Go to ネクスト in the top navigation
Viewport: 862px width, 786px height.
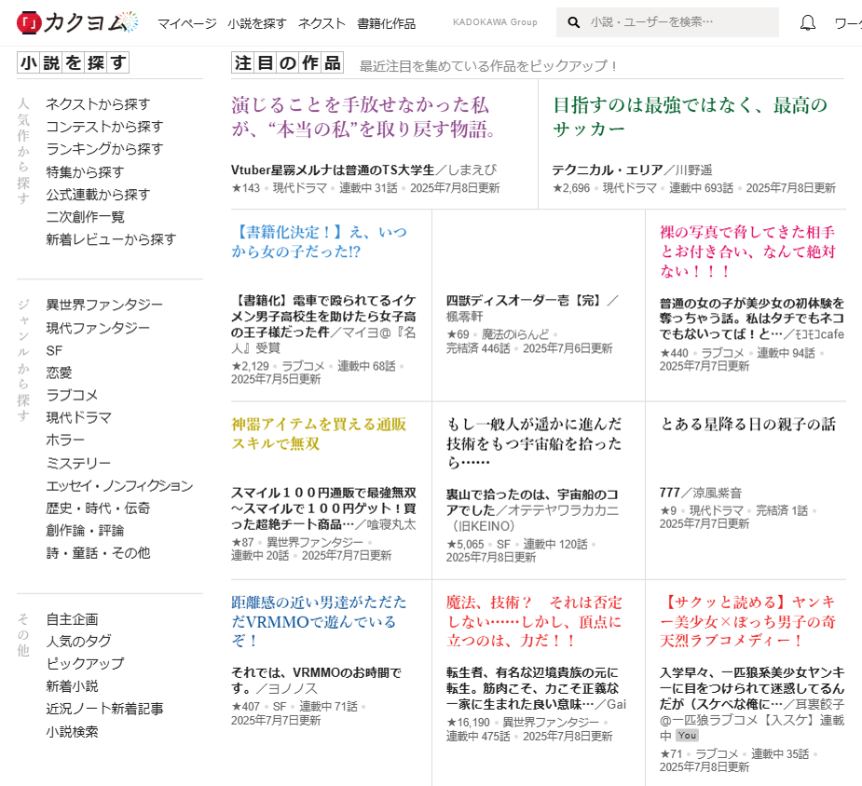pos(322,23)
